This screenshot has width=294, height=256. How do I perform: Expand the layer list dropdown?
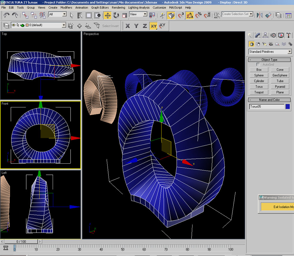[64, 25]
